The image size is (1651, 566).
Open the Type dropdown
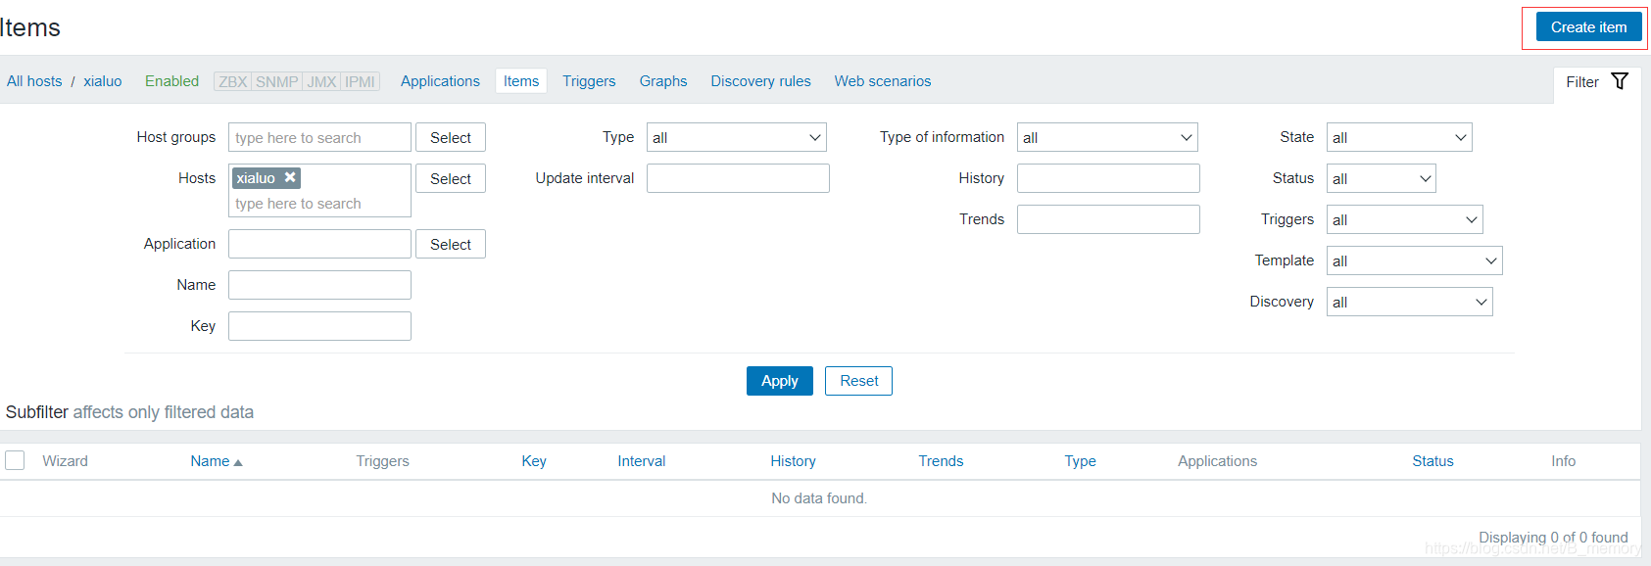pyautogui.click(x=736, y=137)
